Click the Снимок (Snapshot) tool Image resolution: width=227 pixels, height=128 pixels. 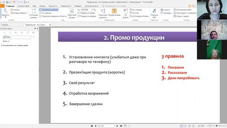15,10
